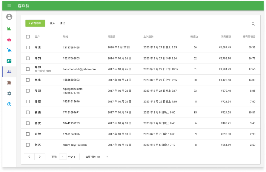Open the pink shopping basket icon

tap(9, 39)
